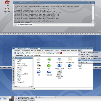
Task: Click the Stop loading icon in toolbar
Action: pyautogui.click(x=30, y=53)
